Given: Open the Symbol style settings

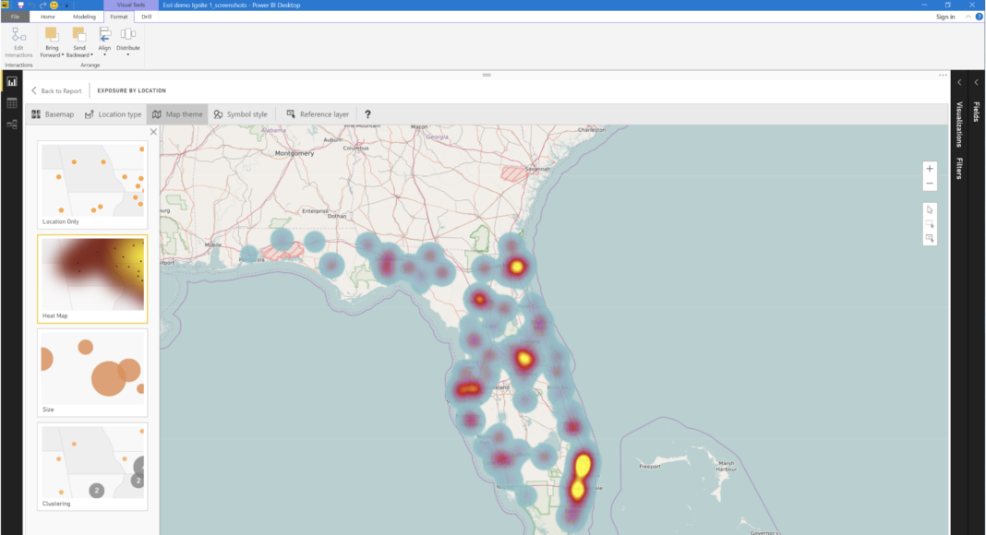Looking at the screenshot, I should point(240,114).
